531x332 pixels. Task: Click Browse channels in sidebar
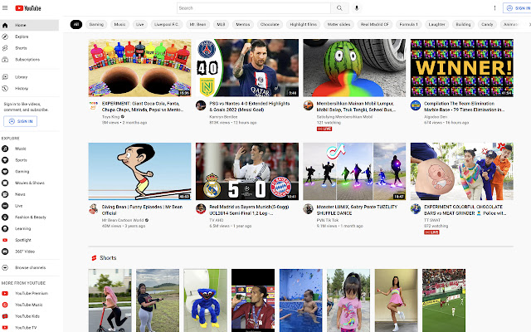pyautogui.click(x=30, y=267)
